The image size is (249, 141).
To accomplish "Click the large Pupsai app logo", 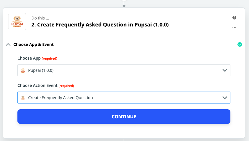I will coord(17,22).
